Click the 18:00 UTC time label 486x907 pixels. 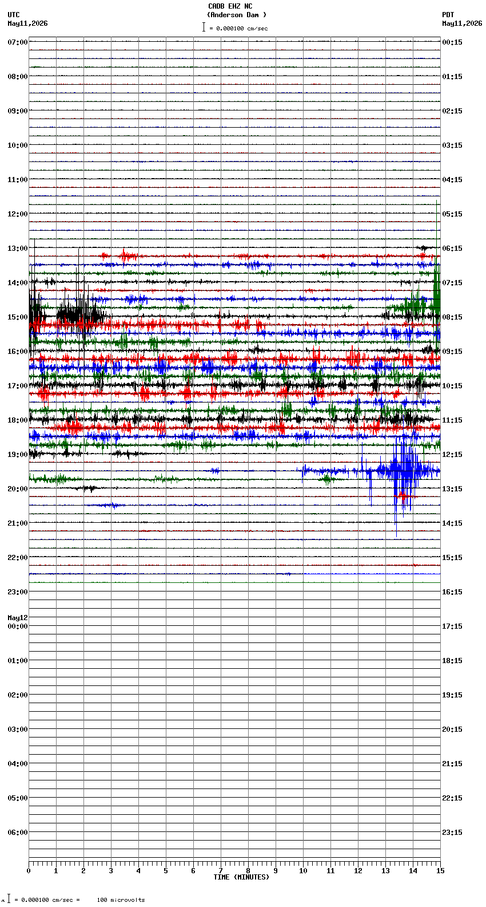(x=18, y=420)
